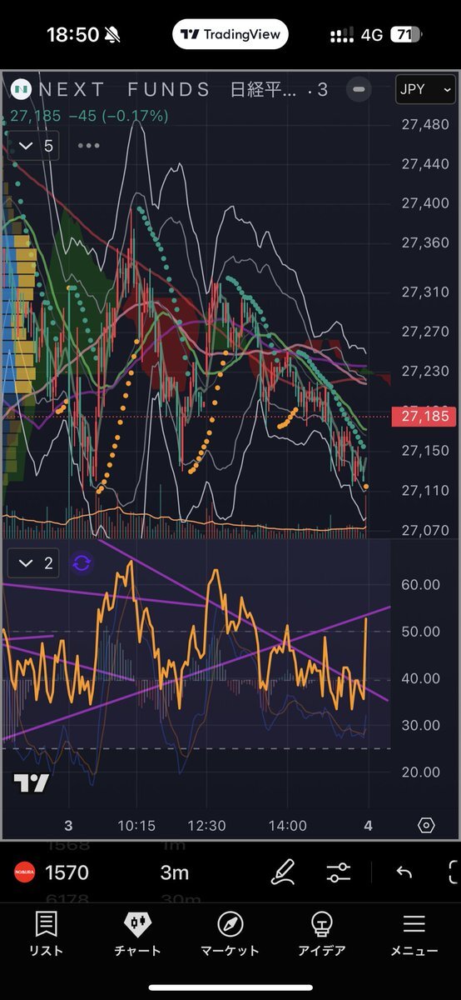Screen dimensions: 461x1000
Task: Tap the 27,310 price axis label
Action: [425, 292]
